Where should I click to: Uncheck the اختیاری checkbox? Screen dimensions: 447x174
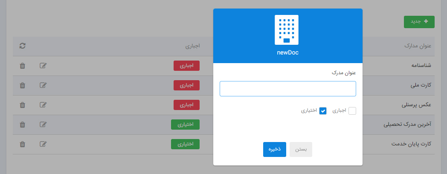pyautogui.click(x=323, y=111)
